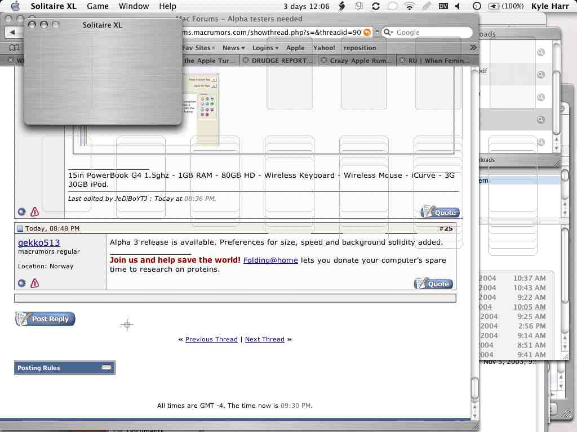This screenshot has height=432, width=577.
Task: Click the Post Reply button
Action: click(45, 319)
